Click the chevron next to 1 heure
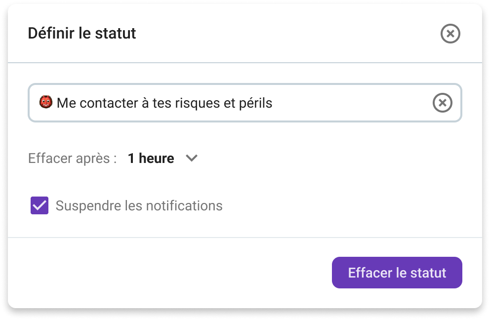Viewport: 490px width, 320px height. point(192,158)
